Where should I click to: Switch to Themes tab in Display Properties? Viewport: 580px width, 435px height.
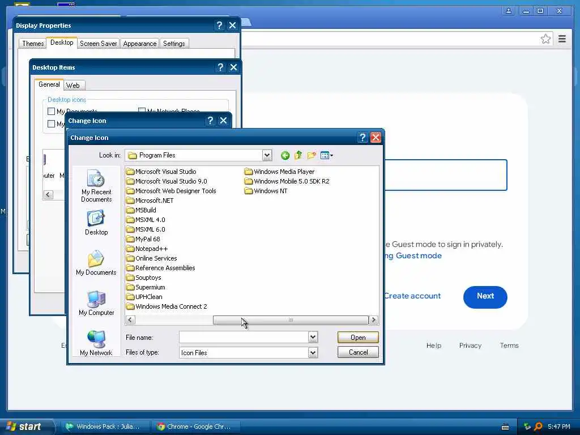(33, 44)
